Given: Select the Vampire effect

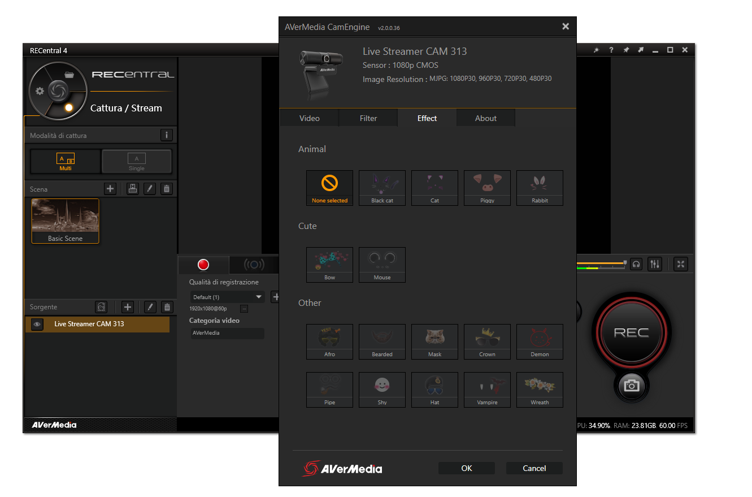Looking at the screenshot, I should (487, 390).
